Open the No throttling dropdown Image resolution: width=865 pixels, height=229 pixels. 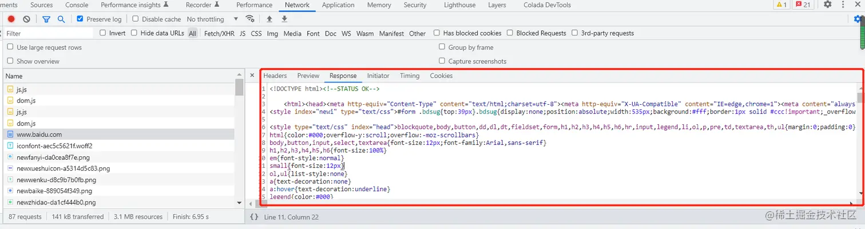tap(213, 19)
